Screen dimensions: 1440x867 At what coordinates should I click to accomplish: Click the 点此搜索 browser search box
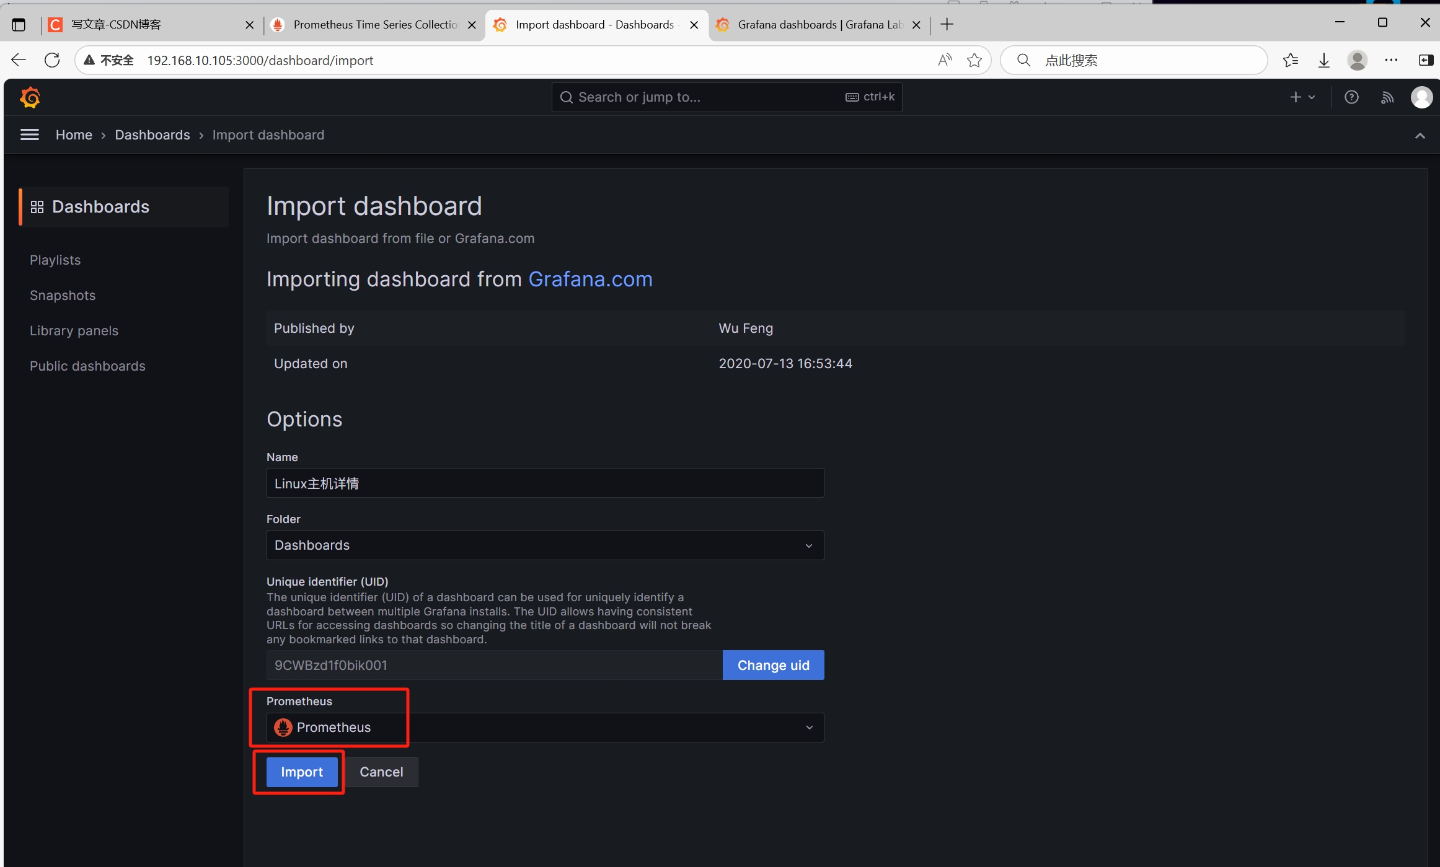[x=1134, y=60]
